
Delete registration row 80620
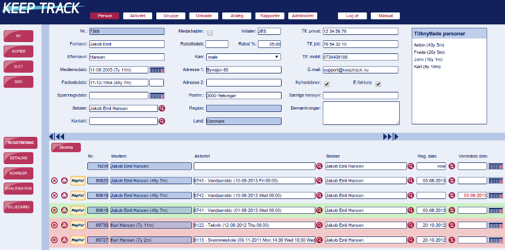(55, 181)
